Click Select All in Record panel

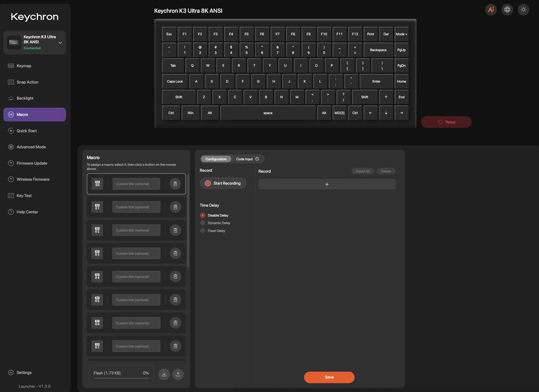[x=362, y=171]
